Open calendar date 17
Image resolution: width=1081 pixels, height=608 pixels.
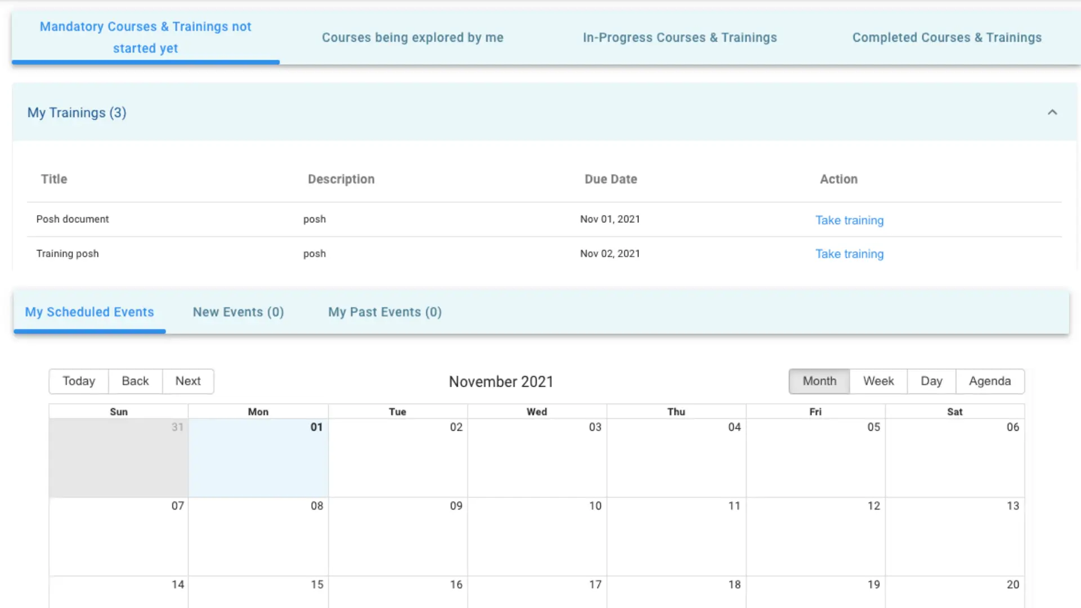click(x=595, y=584)
